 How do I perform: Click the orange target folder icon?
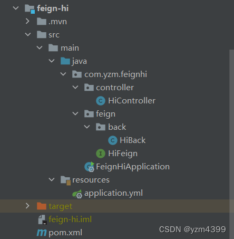tap(42, 206)
